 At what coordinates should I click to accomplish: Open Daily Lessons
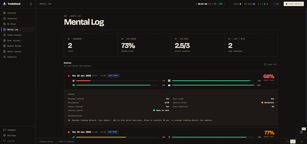tap(18, 52)
